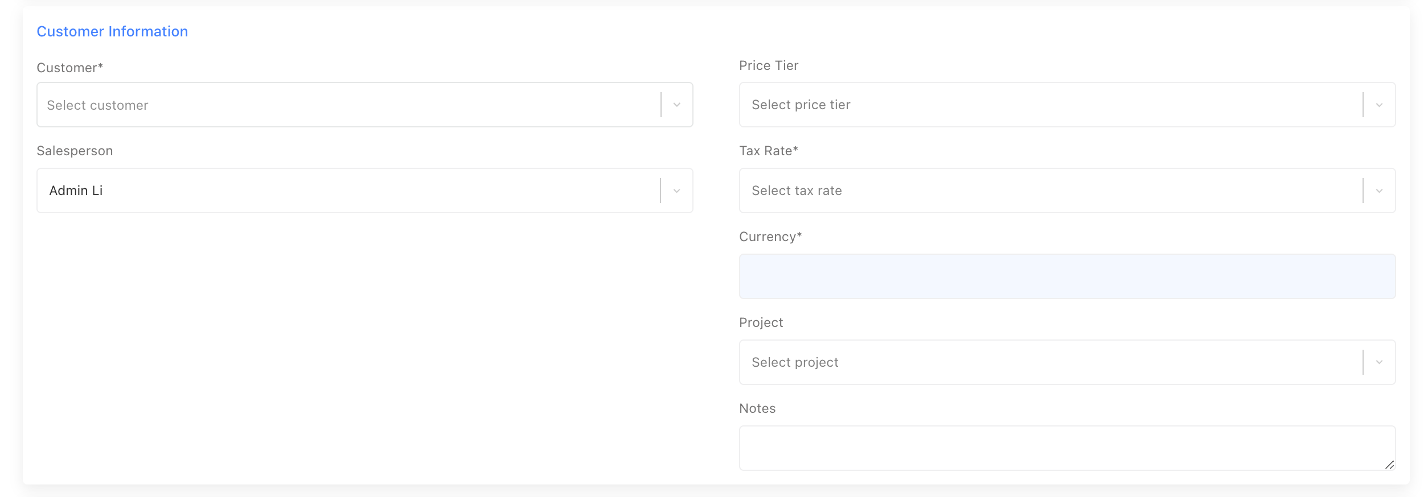This screenshot has width=1428, height=497.
Task: Click the Currency* label
Action: coord(770,237)
